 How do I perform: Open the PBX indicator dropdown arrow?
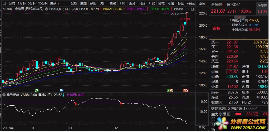coord(47,9)
